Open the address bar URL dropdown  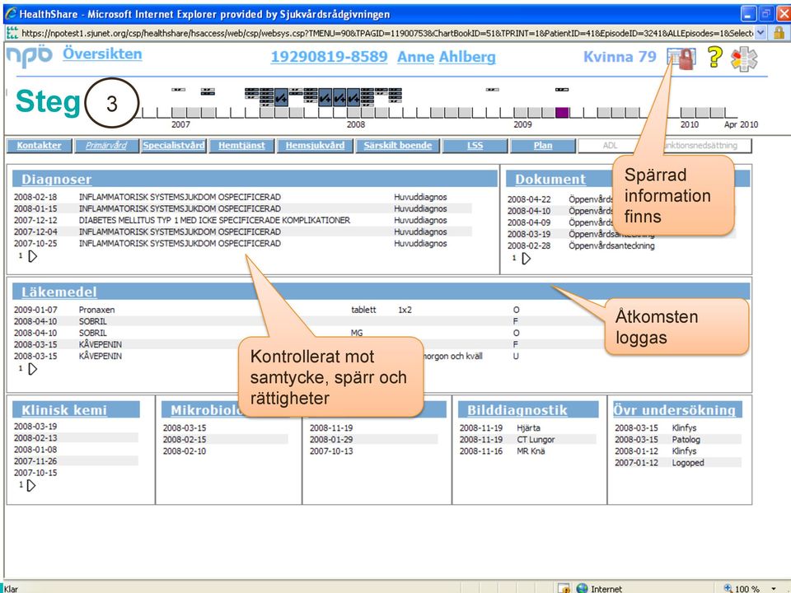tap(761, 33)
